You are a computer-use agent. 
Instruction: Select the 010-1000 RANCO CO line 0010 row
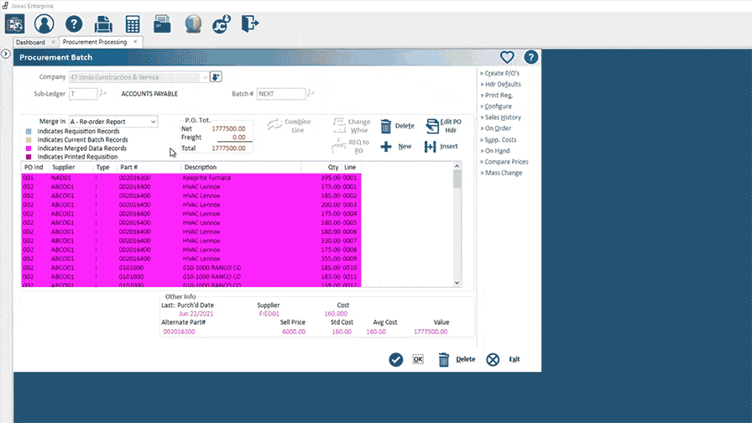pos(191,268)
